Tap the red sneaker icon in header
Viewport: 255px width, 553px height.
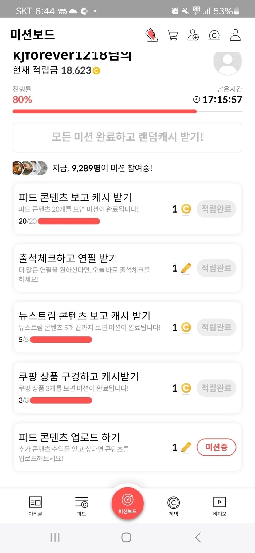151,35
